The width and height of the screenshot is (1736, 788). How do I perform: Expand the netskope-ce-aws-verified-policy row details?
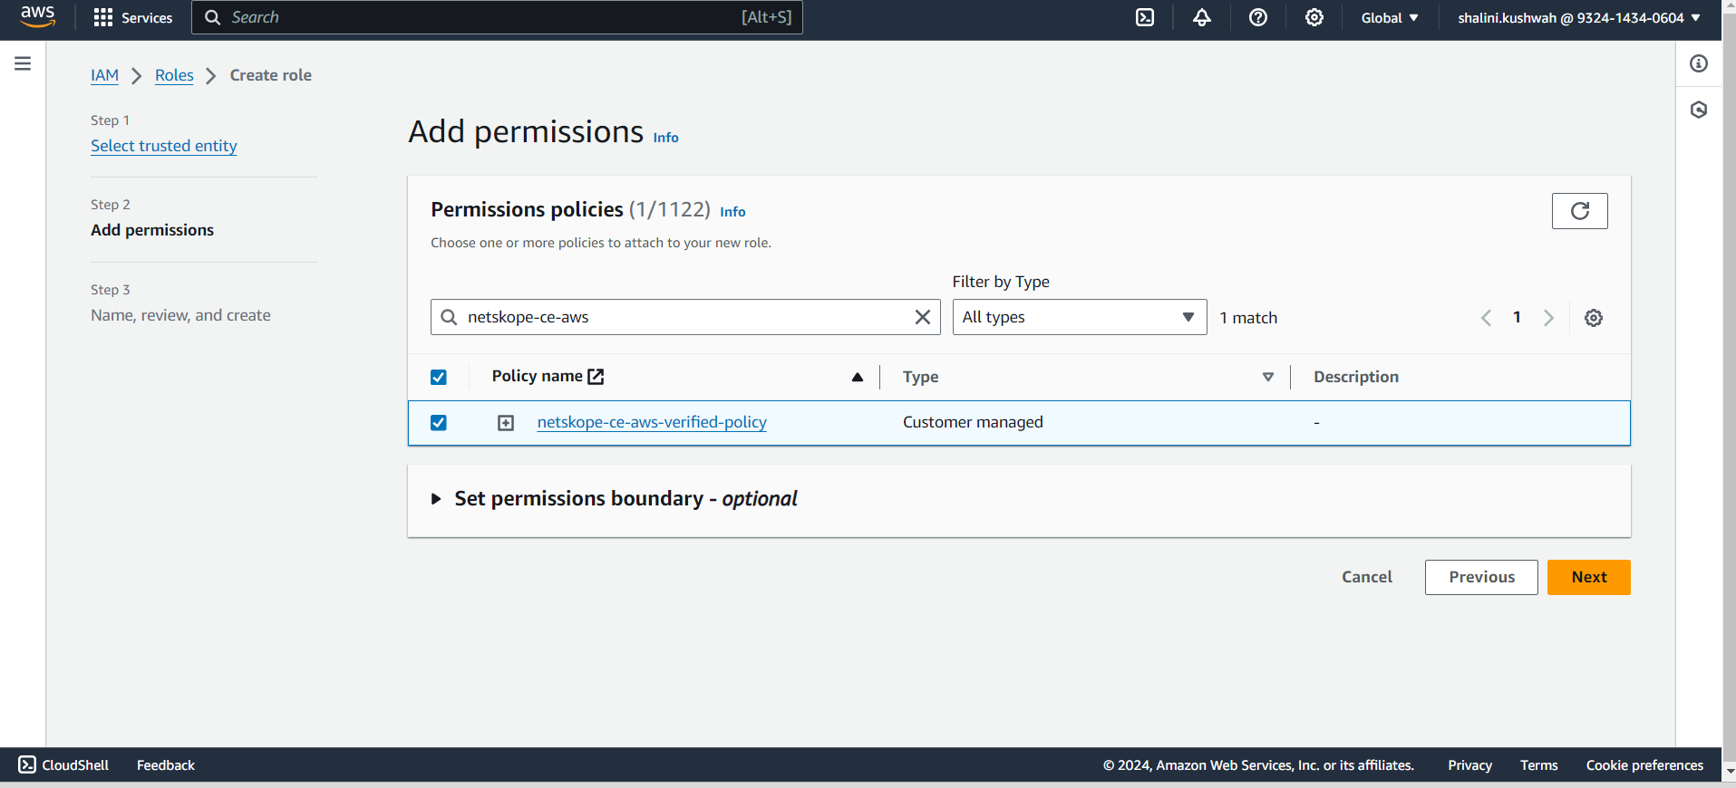[x=506, y=423]
